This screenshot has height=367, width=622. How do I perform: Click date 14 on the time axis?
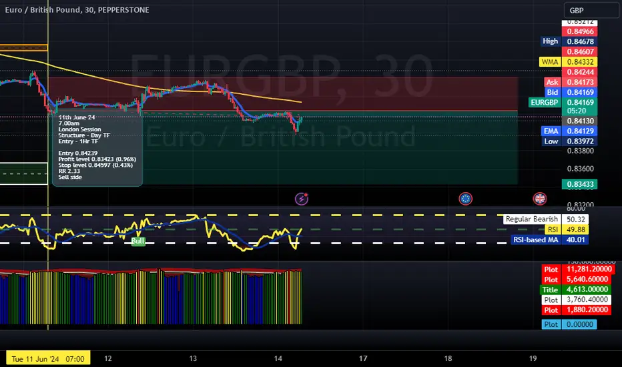click(x=278, y=358)
